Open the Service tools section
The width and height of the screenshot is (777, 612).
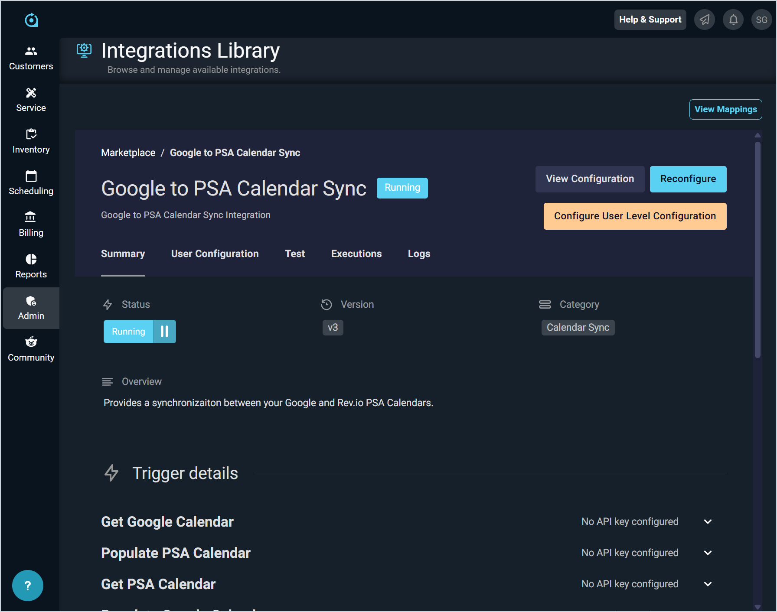click(31, 100)
